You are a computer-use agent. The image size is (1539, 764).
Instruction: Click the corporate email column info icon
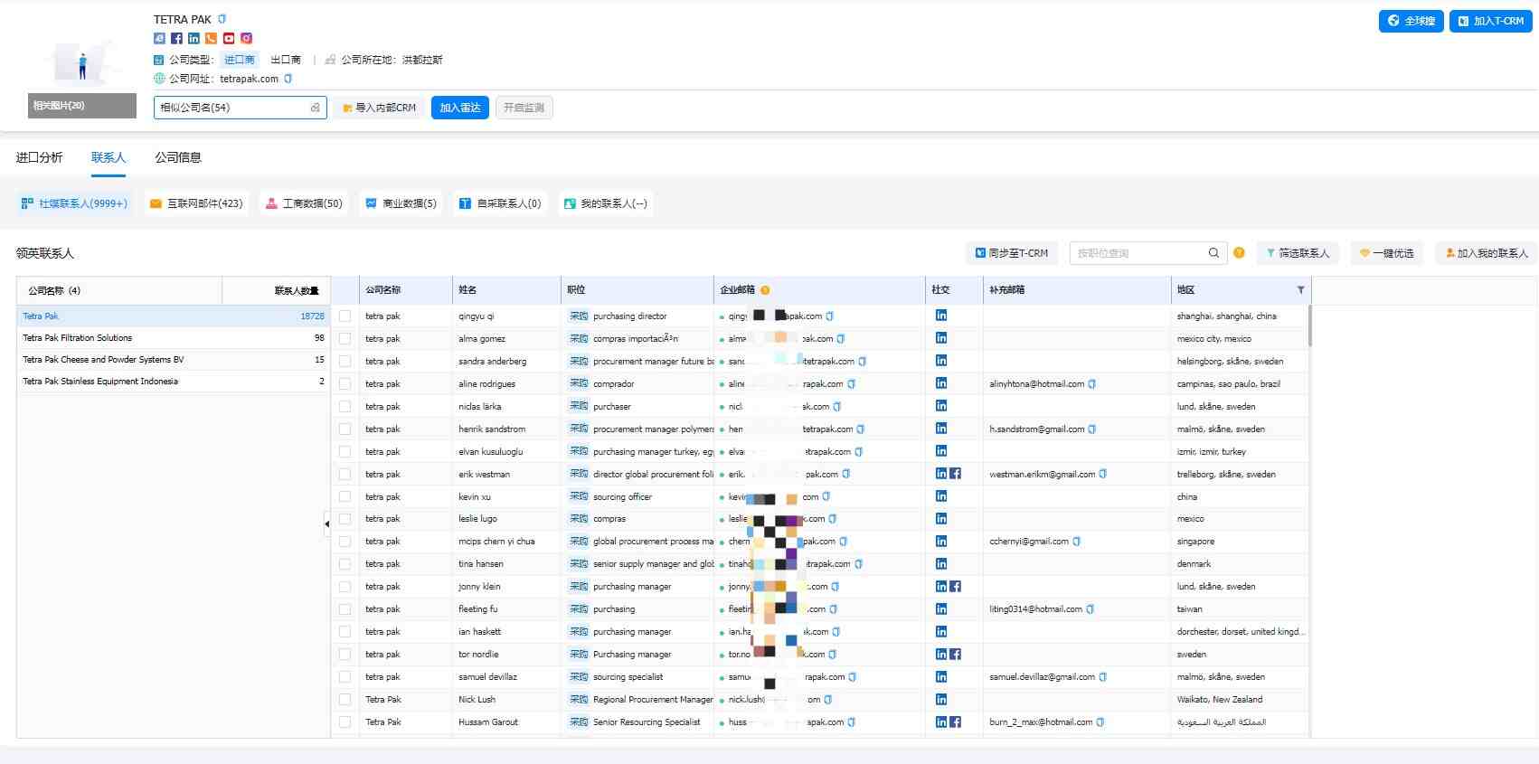(765, 290)
